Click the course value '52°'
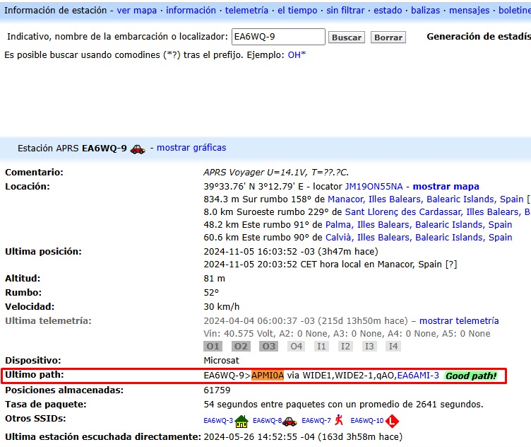This screenshot has height=447, width=531. (211, 293)
